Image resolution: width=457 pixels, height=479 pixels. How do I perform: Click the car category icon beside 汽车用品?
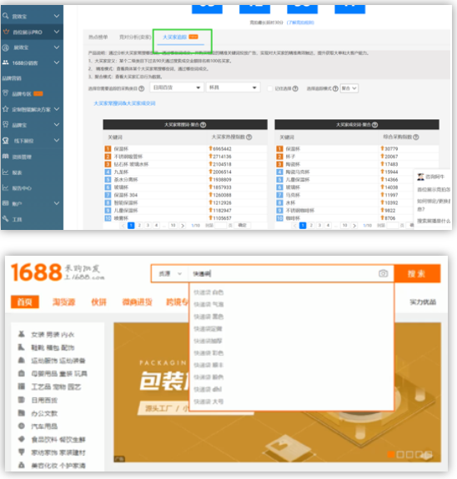[x=21, y=426]
